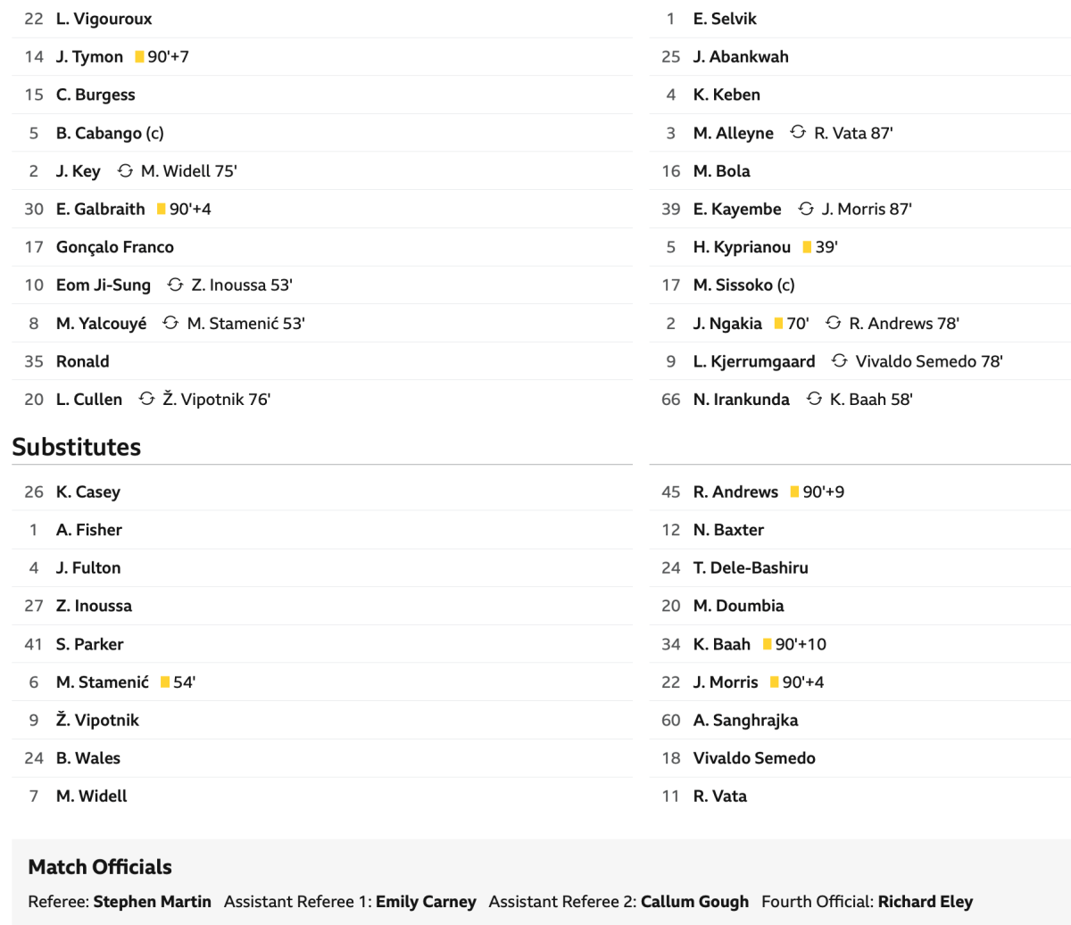Image resolution: width=1071 pixels, height=925 pixels.
Task: Click substitution icon beside Eom Ji-Sung
Action: click(x=175, y=285)
